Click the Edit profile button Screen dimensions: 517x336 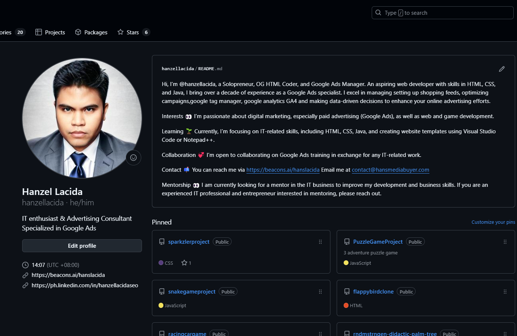click(82, 246)
